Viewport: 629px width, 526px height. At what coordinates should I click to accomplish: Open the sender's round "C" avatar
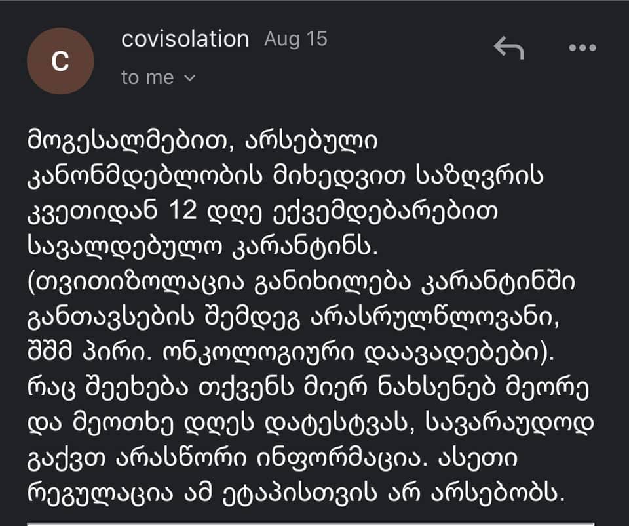[x=60, y=61]
